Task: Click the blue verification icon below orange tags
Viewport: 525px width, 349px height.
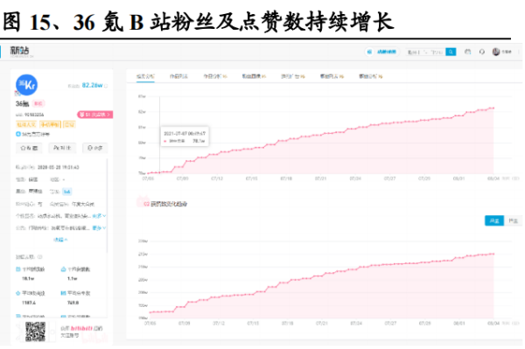Action: point(18,134)
